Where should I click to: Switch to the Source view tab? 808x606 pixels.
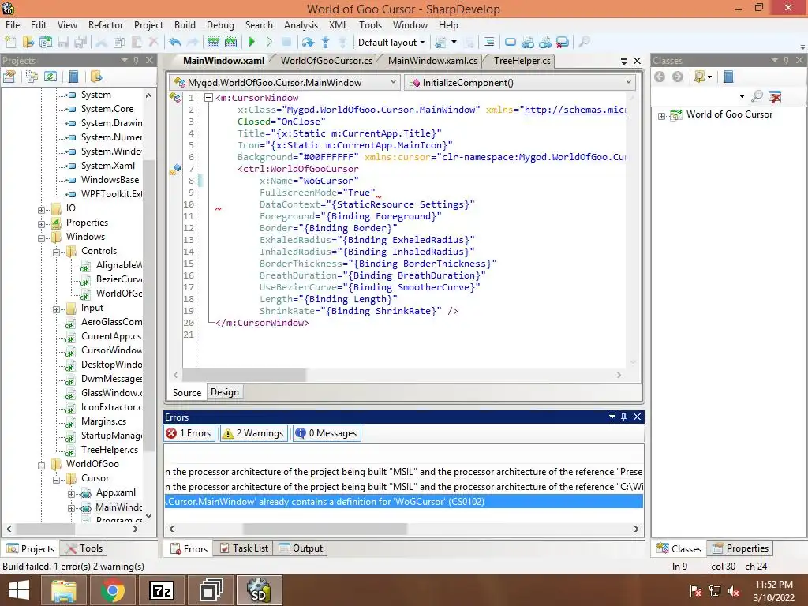(x=186, y=393)
